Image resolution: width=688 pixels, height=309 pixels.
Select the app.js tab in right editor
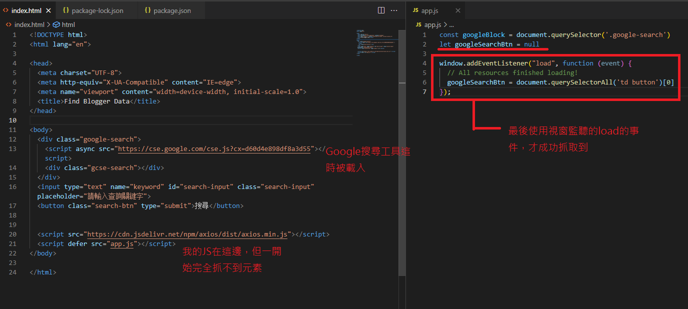click(x=429, y=10)
